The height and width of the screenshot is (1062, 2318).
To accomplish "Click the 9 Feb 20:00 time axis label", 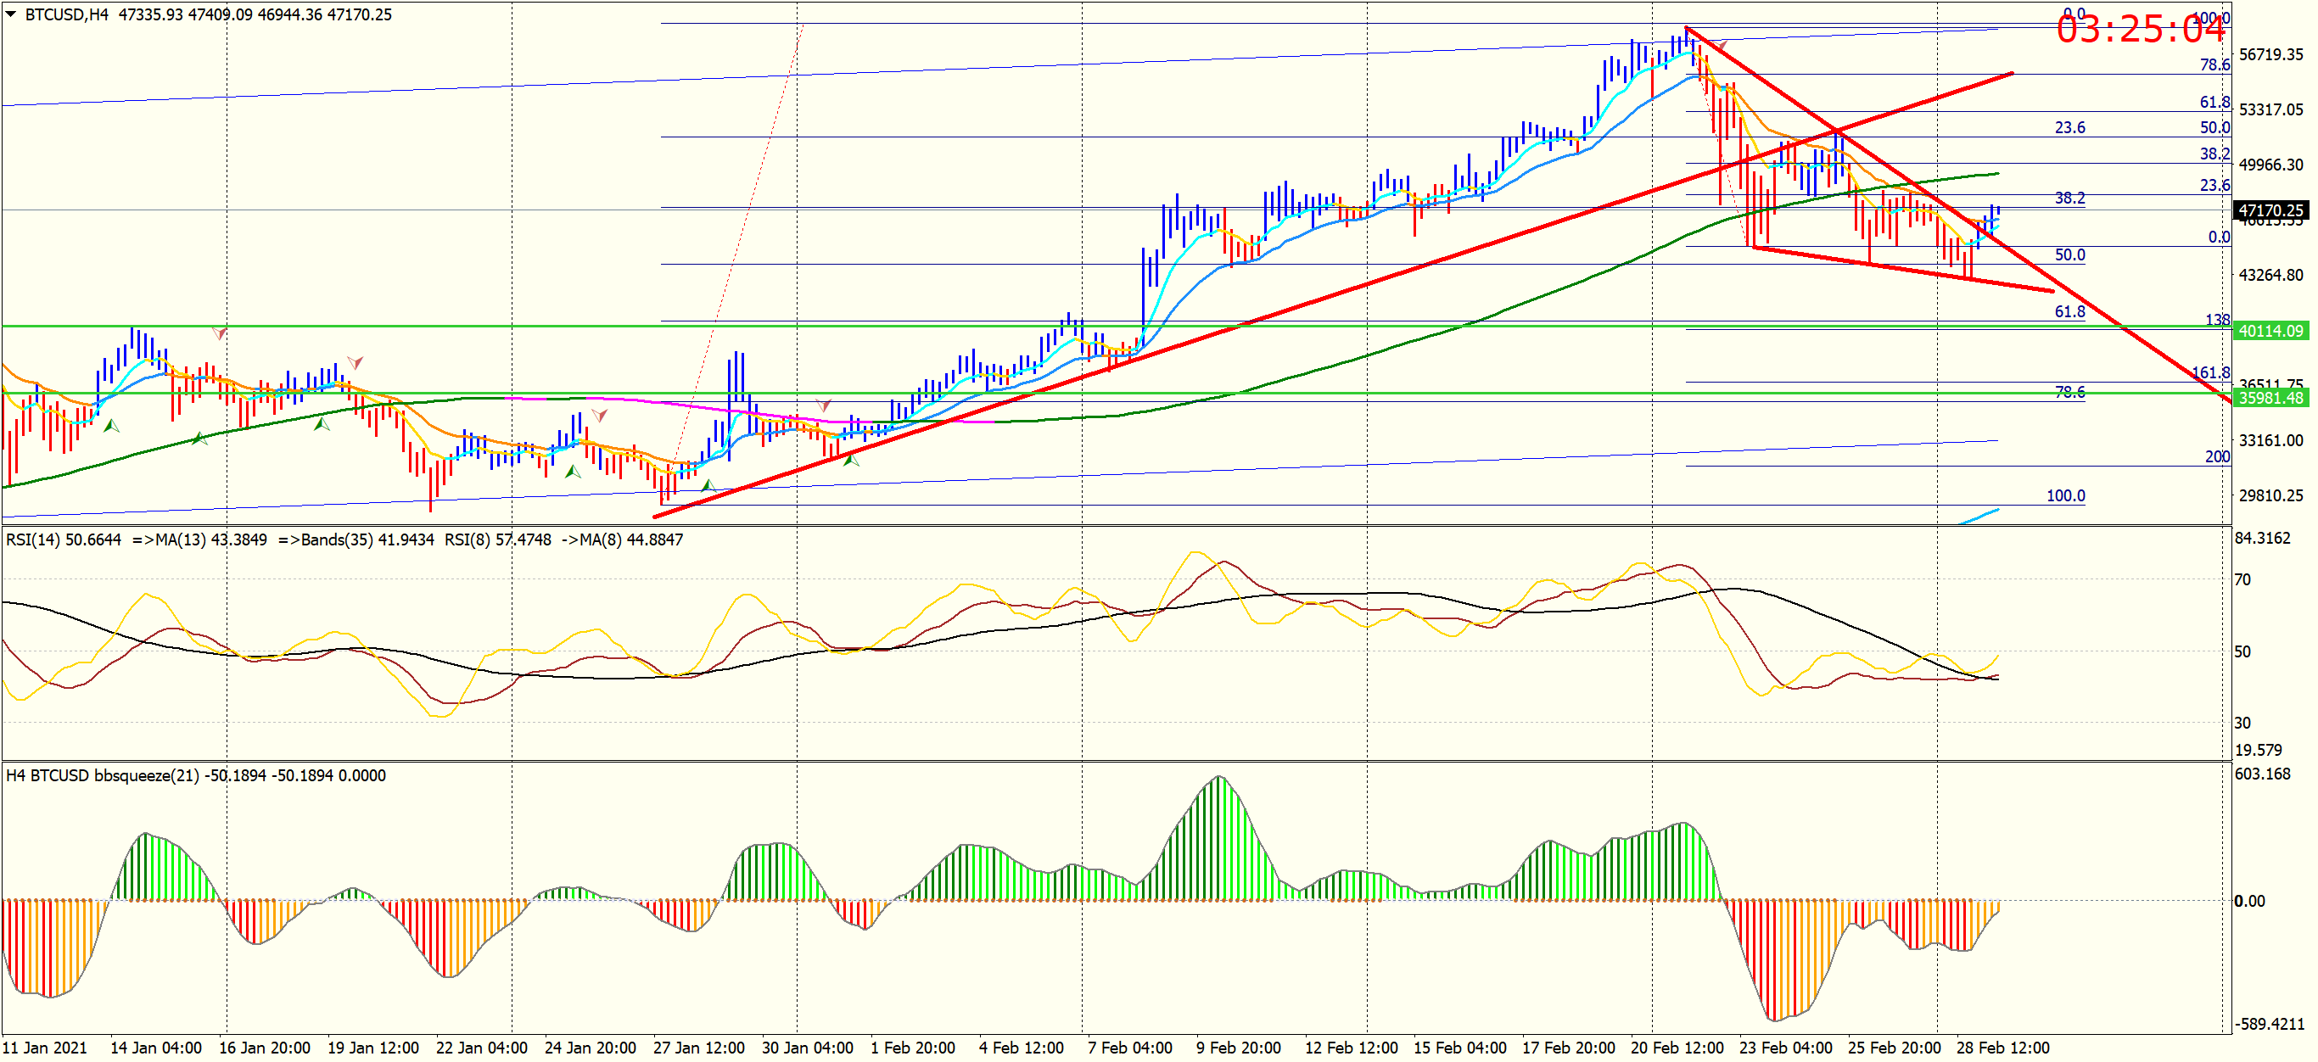I will click(x=1238, y=1048).
